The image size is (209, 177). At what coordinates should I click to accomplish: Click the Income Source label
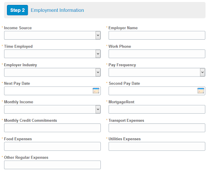pyautogui.click(x=18, y=28)
